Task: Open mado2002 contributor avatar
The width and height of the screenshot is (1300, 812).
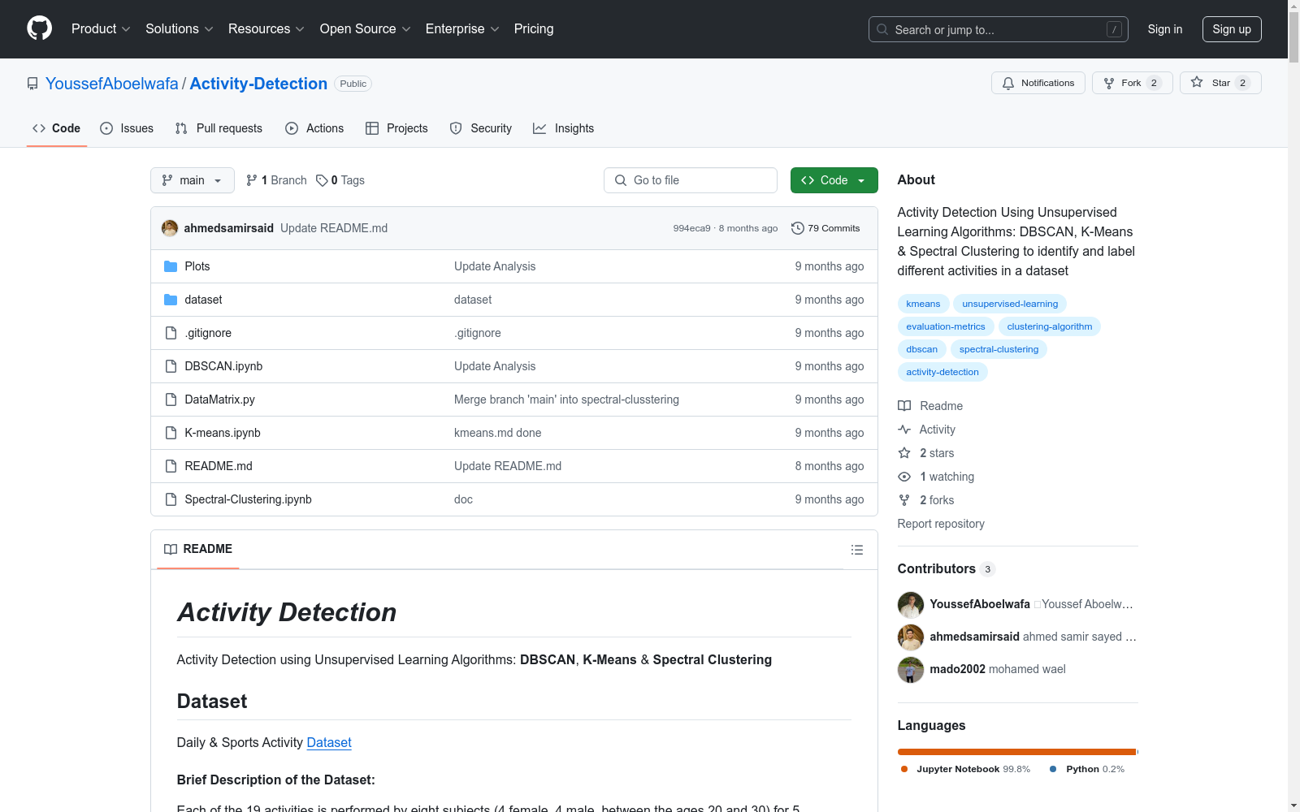Action: pyautogui.click(x=911, y=670)
